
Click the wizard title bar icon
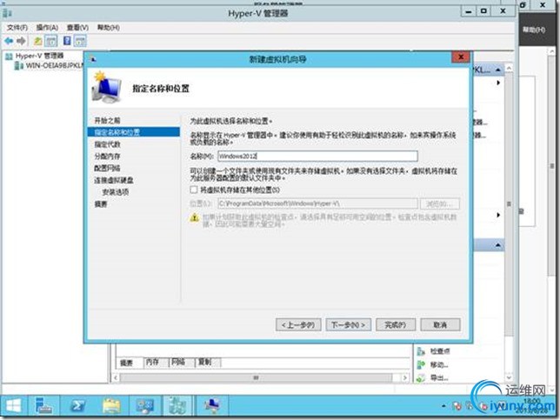click(93, 59)
